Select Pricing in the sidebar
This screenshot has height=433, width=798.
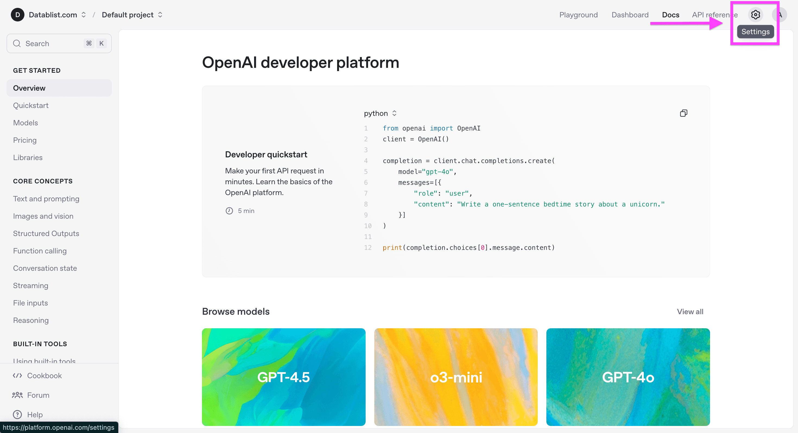tap(25, 140)
